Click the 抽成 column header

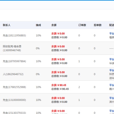click(x=38, y=25)
